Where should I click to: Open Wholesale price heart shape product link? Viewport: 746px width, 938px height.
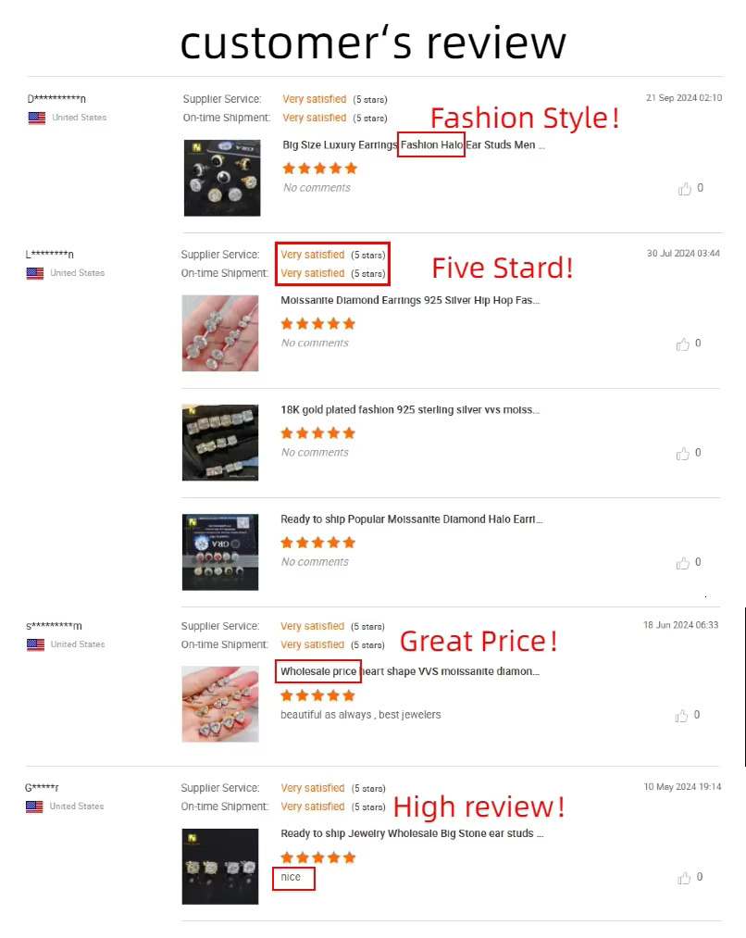click(x=410, y=671)
